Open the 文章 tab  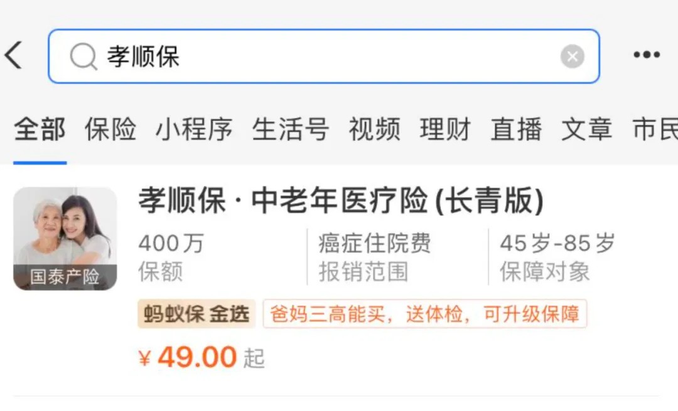click(x=587, y=129)
